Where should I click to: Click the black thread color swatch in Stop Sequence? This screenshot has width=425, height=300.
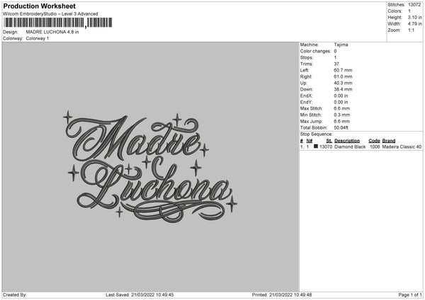coord(316,146)
